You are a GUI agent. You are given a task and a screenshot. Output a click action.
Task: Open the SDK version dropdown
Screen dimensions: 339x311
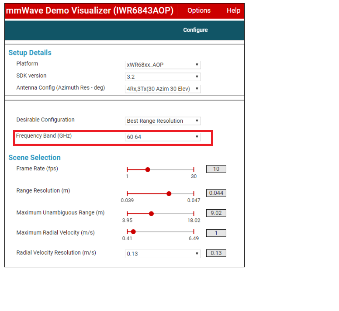tap(163, 77)
